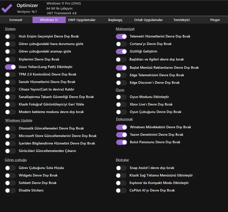Screen dimensions: 228x212
Task: Turn off Telemetri Hizmetlerini Devre Dışı Bırak
Action: (x=121, y=36)
